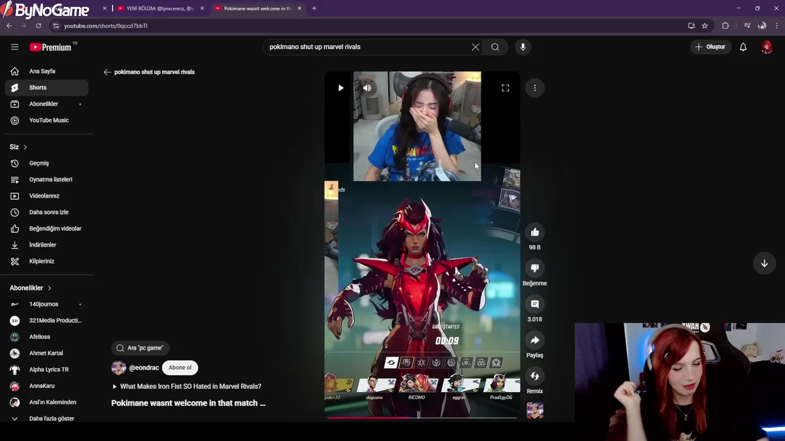Open the Ahmet Kartal channel
785x441 pixels.
47,353
